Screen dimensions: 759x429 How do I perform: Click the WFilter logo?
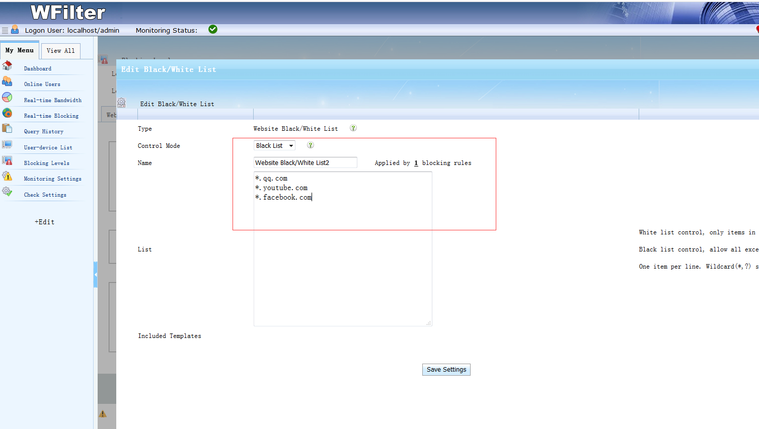click(x=68, y=13)
